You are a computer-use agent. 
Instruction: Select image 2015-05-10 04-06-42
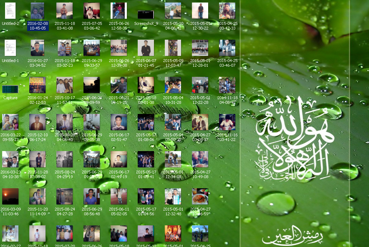click(173, 11)
